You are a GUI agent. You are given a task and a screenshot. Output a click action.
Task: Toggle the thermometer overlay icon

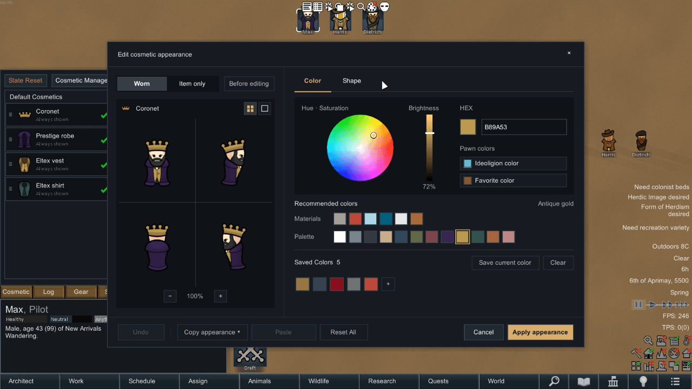[687, 341]
